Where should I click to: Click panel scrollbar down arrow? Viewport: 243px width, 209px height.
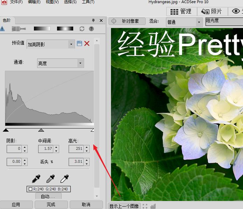[x=97, y=196]
